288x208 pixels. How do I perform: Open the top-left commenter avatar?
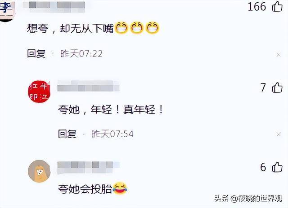click(7, 11)
